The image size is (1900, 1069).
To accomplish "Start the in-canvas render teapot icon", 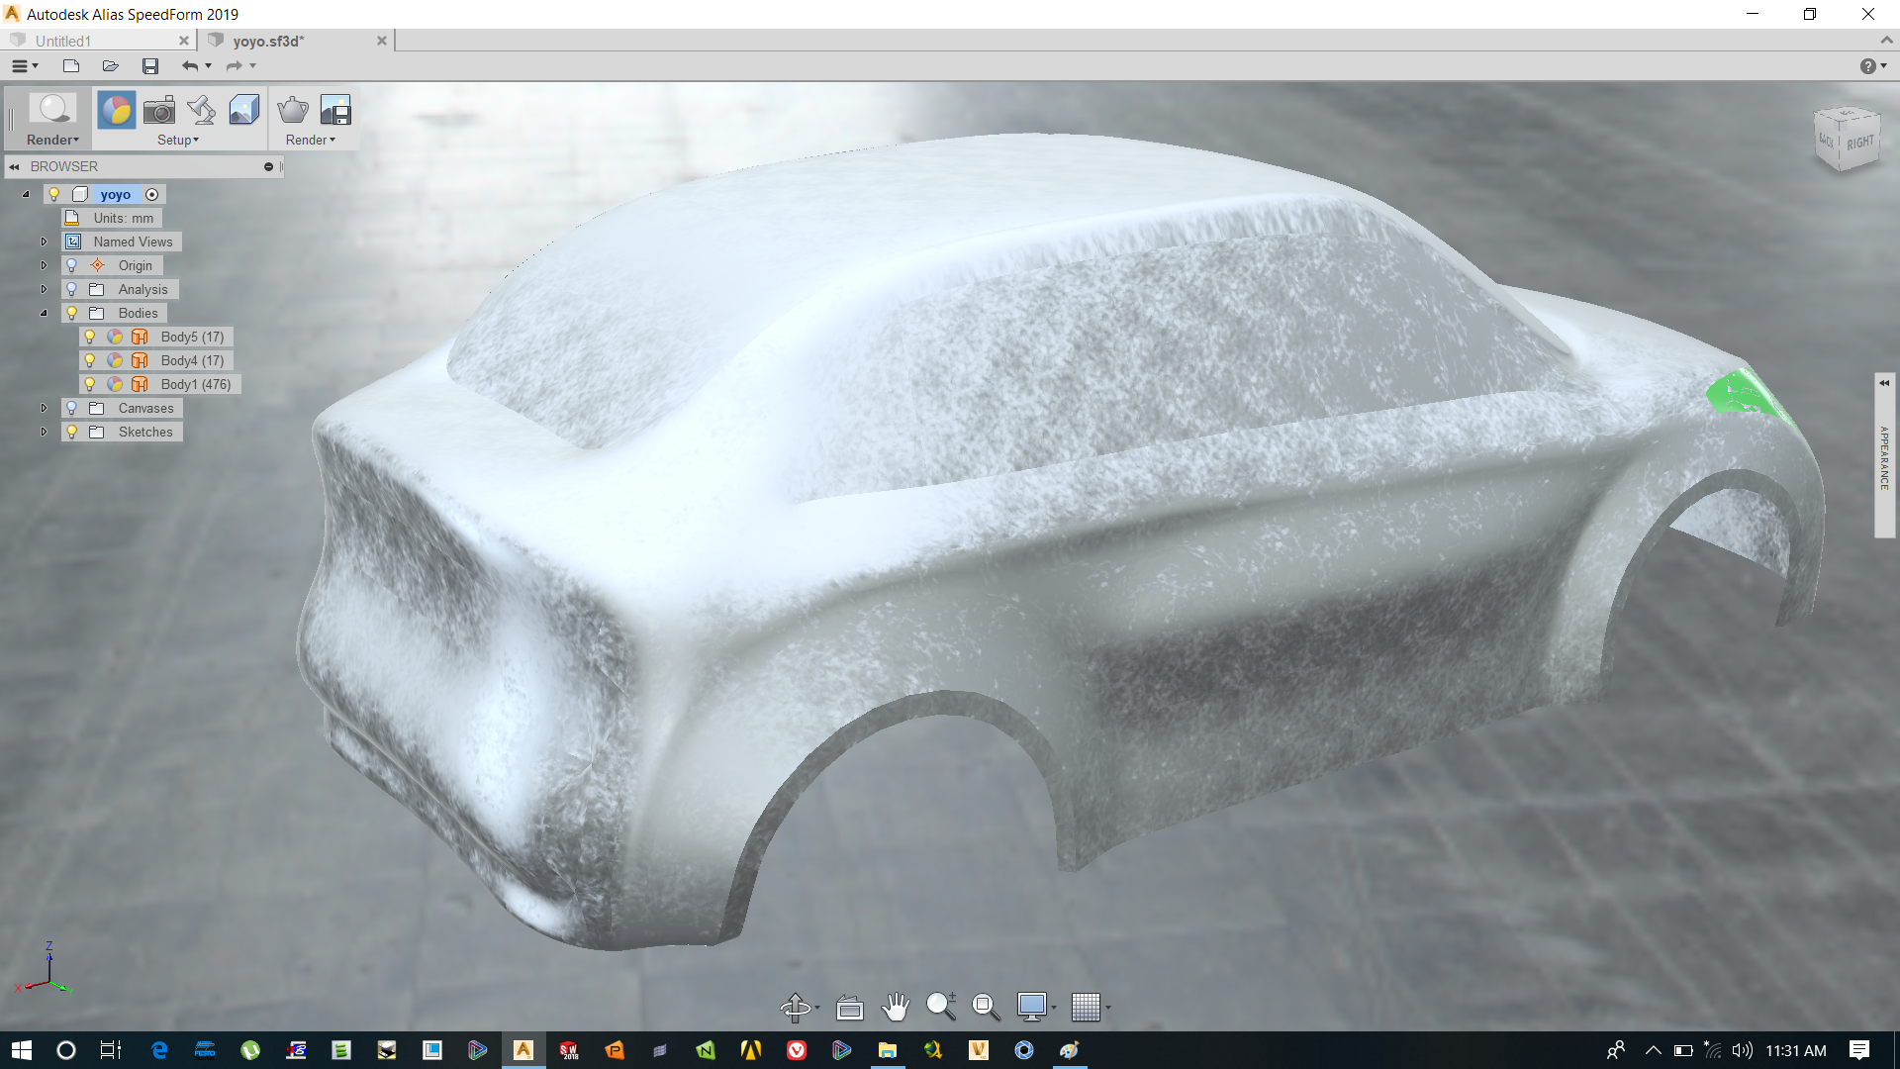I will (293, 110).
